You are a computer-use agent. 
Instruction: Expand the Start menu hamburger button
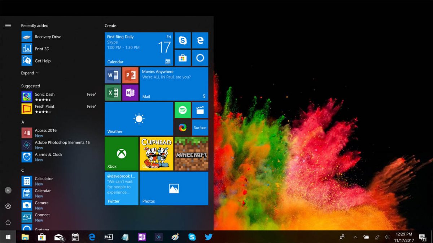tap(8, 25)
